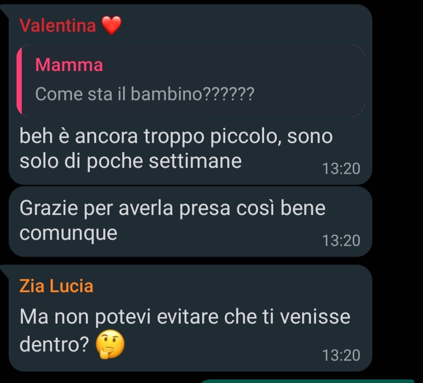Tap the word 'comunque' in second bubble

69,233
